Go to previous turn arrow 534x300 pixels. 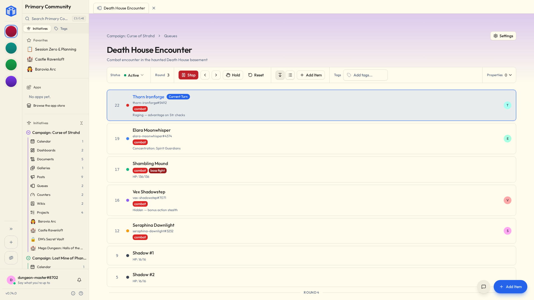pos(205,75)
